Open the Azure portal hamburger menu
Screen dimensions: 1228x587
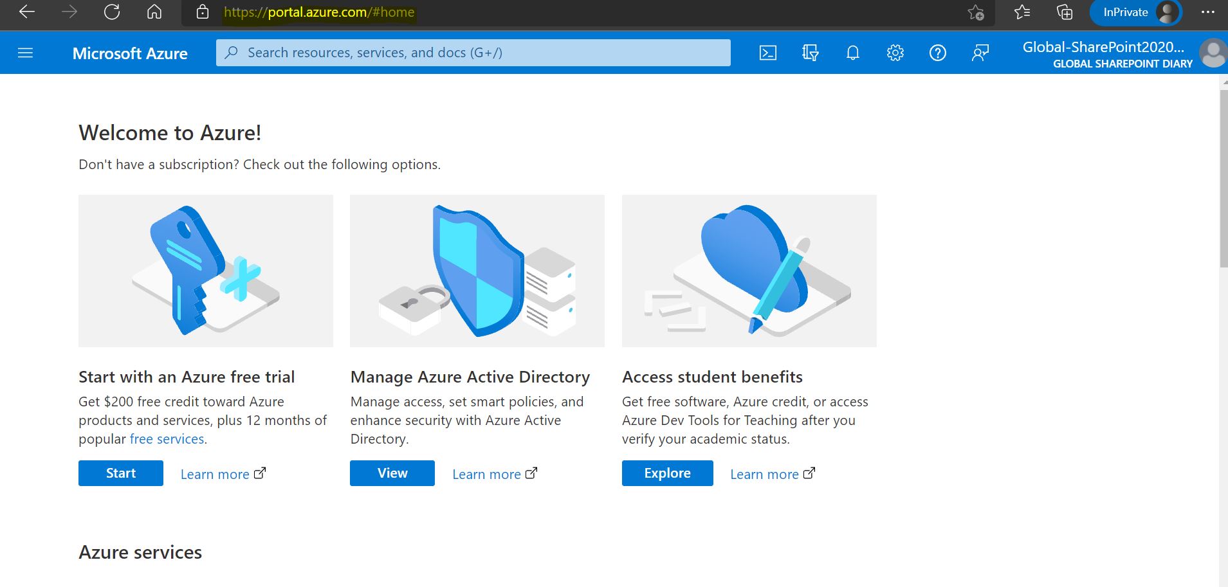point(25,53)
